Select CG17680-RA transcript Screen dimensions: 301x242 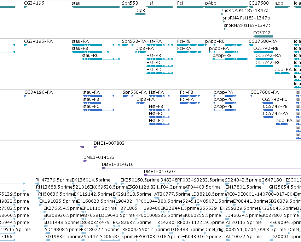click(251, 45)
